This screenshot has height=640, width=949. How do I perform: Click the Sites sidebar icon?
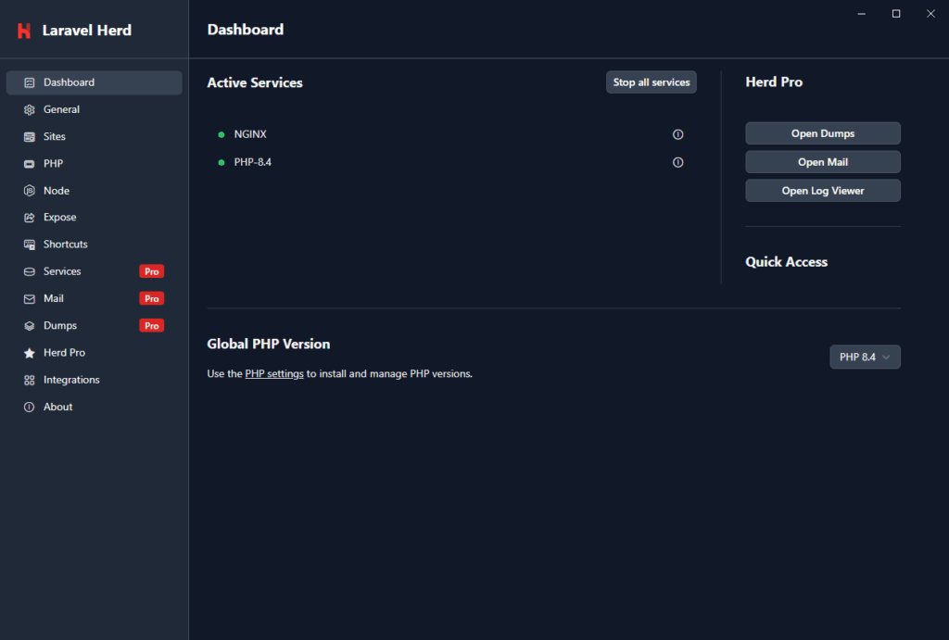(x=29, y=137)
